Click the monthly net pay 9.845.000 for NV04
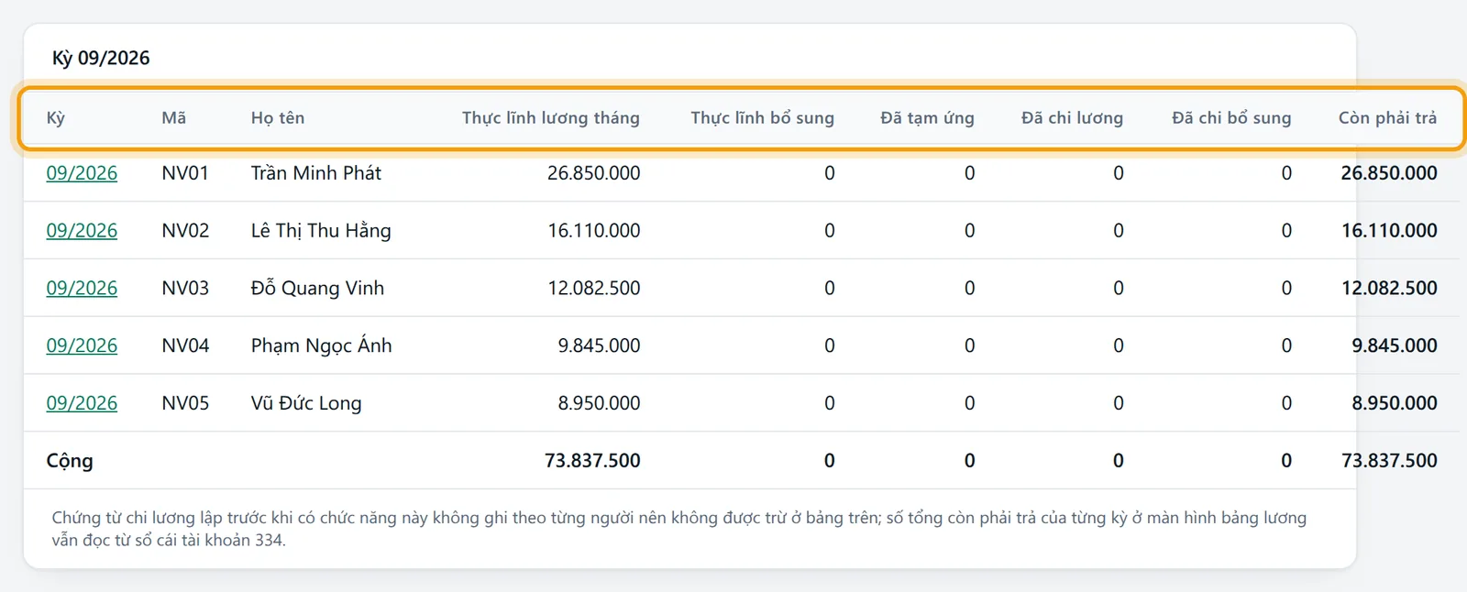This screenshot has width=1467, height=592. point(600,346)
